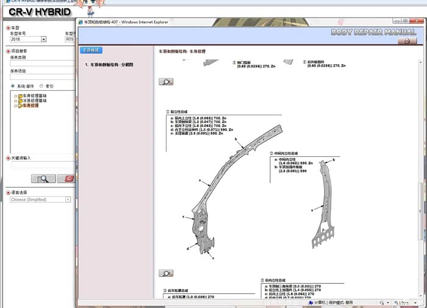Select the 索引 radio button
The width and height of the screenshot is (427, 308).
coord(41,86)
